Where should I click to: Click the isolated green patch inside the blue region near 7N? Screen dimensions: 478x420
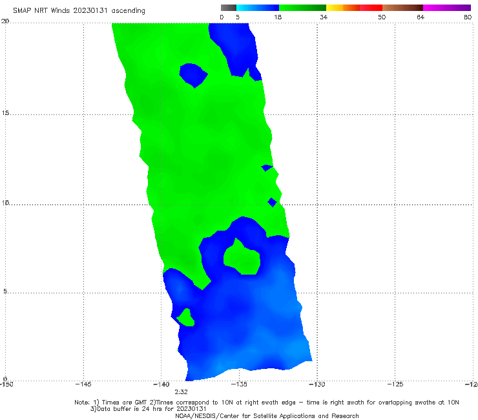tap(242, 259)
